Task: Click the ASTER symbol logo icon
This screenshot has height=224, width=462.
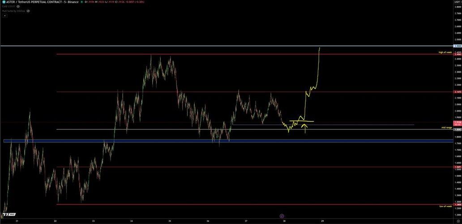Action: (x=4, y=2)
